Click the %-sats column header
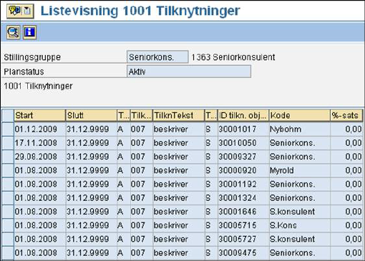This screenshot has width=365, height=261. point(346,115)
